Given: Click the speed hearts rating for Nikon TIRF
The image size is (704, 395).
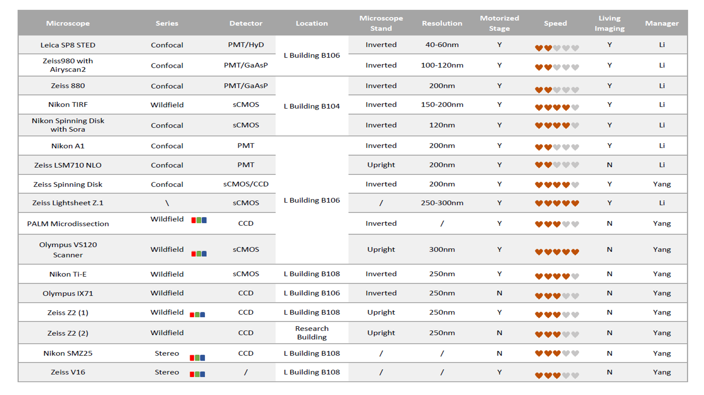Looking at the screenshot, I should click(x=557, y=107).
